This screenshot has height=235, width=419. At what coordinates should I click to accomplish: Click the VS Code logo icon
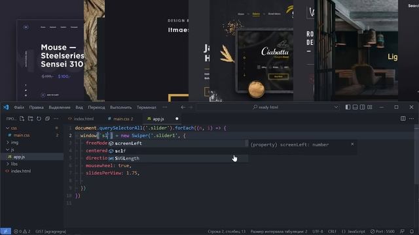click(6, 107)
